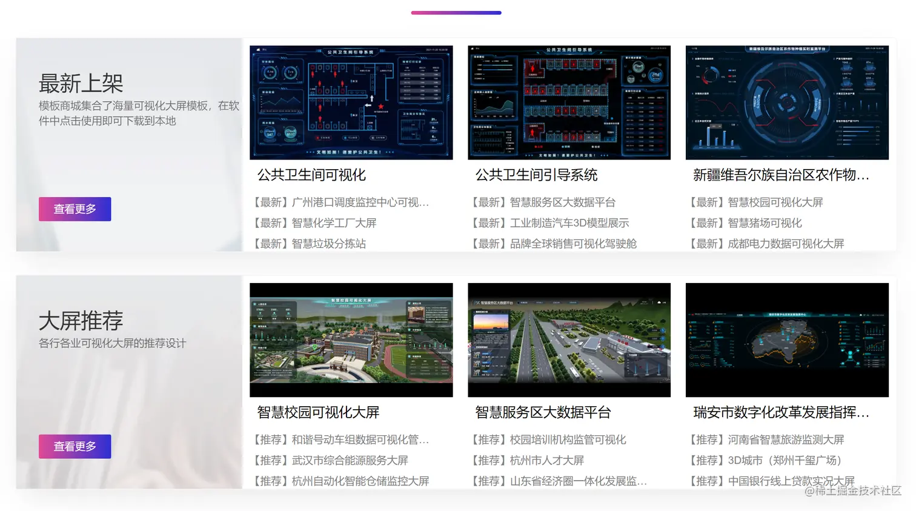Open 【推荐】杭州自动化智能仓储监控大屏 link

tap(340, 481)
